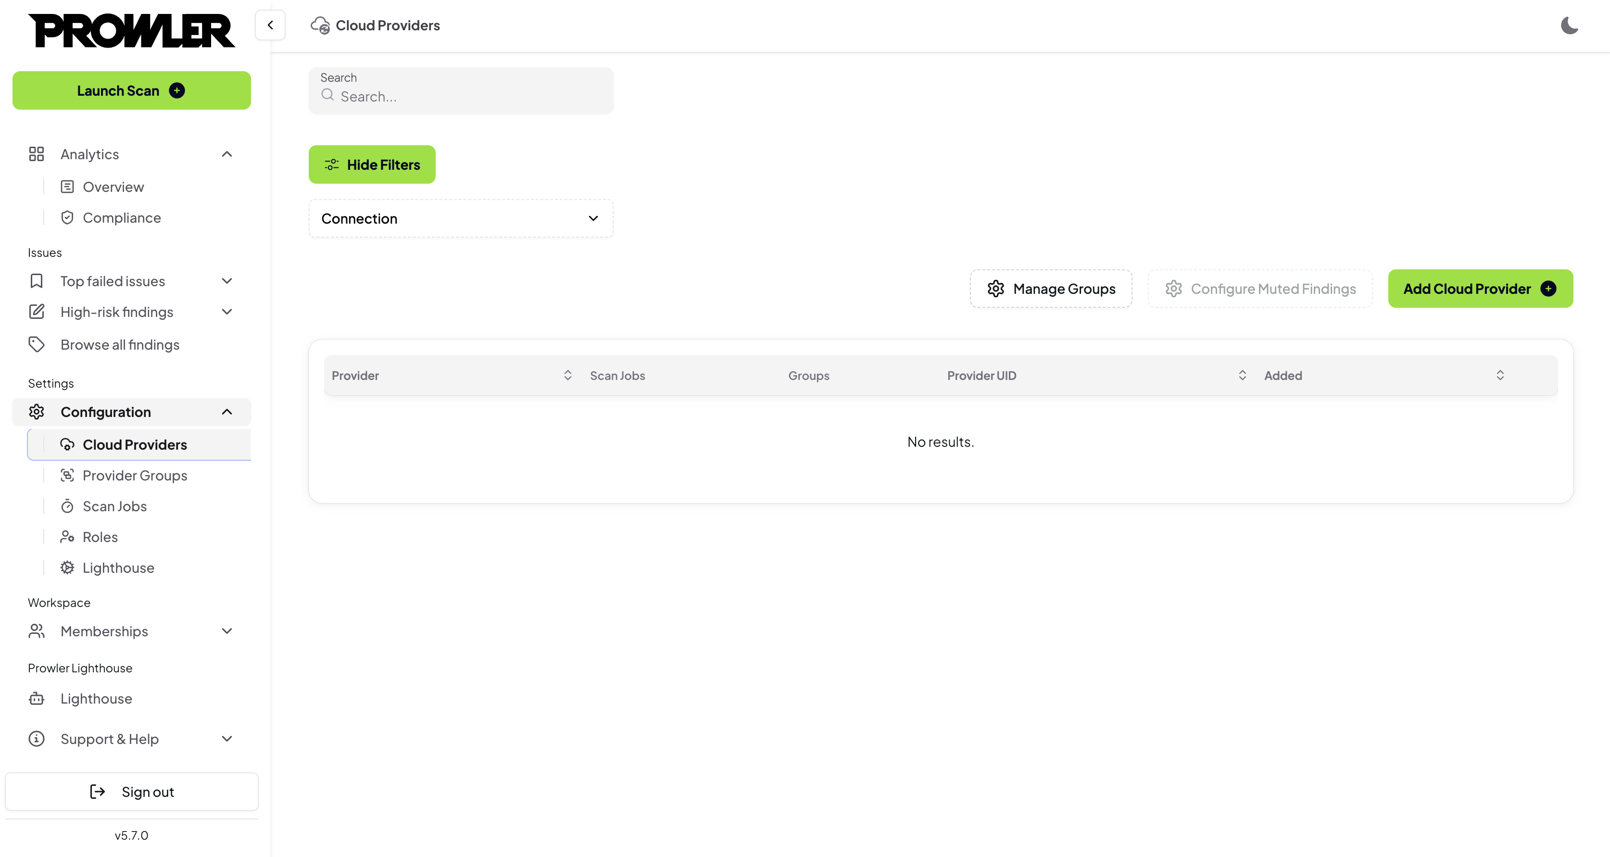
Task: Click the Cloud Providers header cloud icon
Action: [320, 25]
